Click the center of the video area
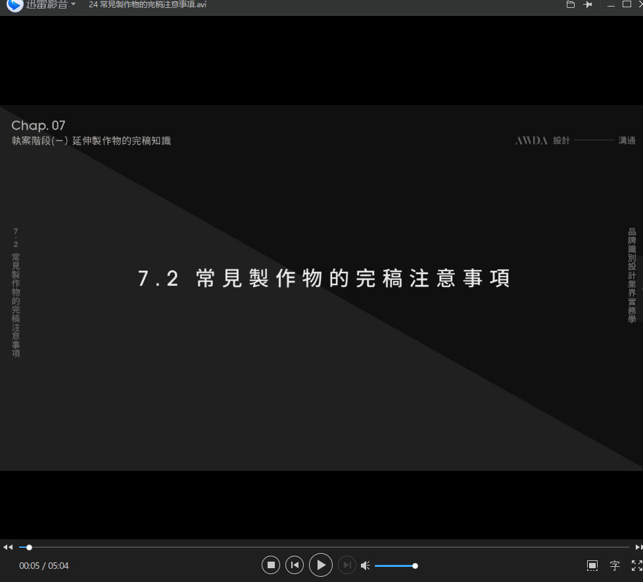This screenshot has height=582, width=643. click(321, 288)
